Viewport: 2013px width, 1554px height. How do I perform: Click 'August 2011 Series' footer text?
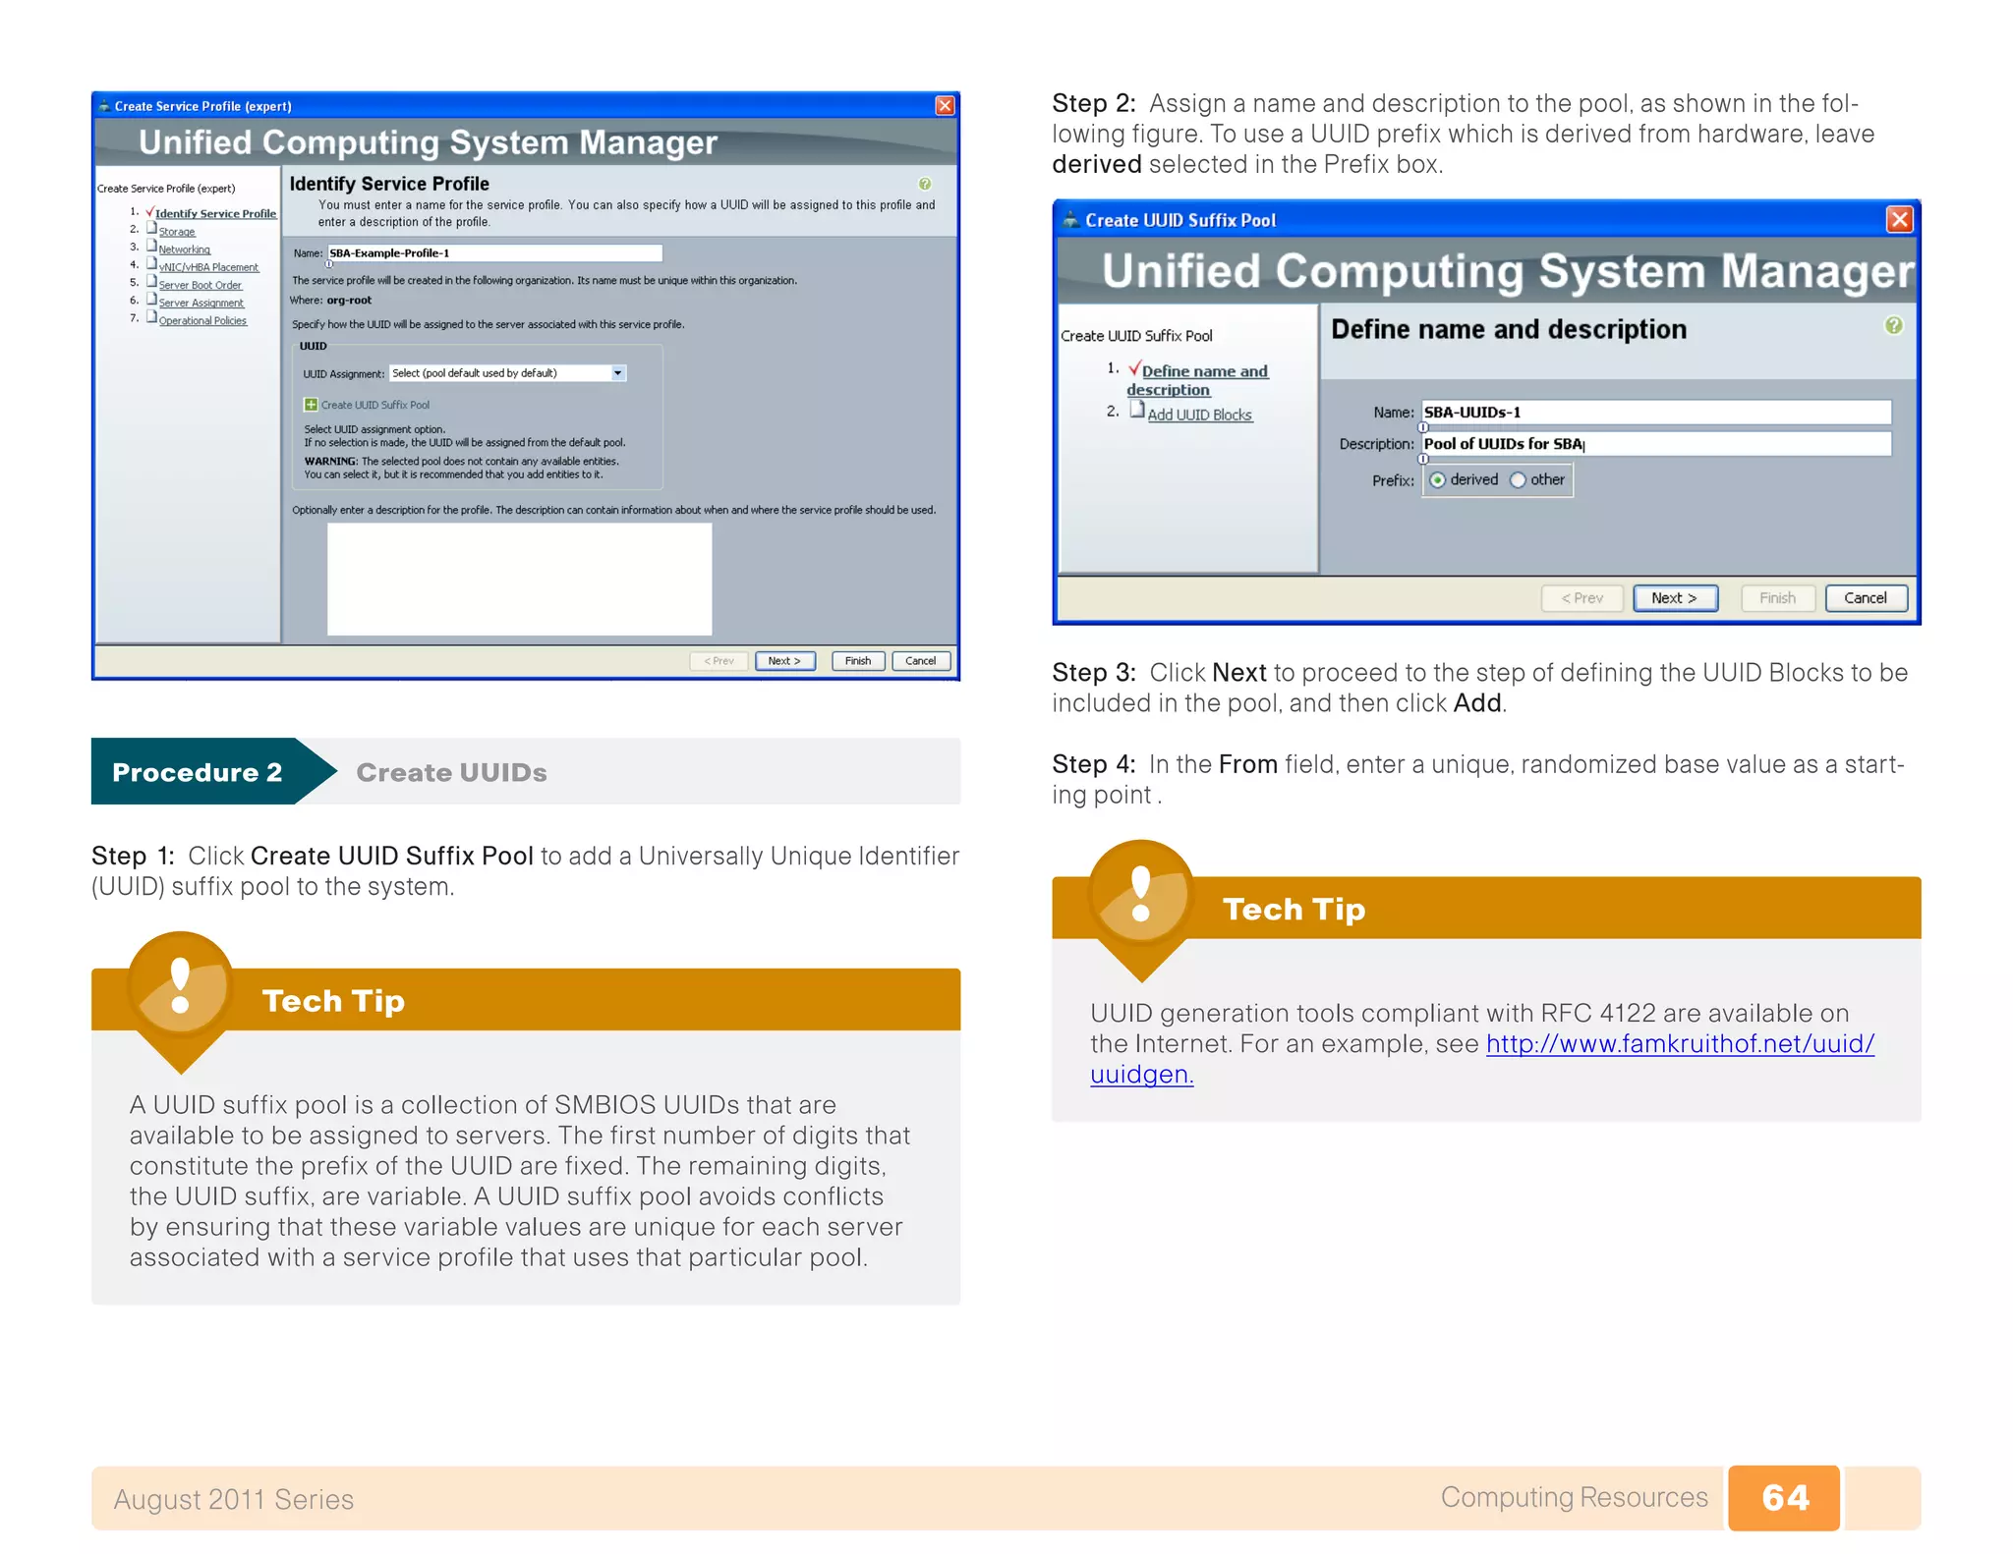[x=234, y=1499]
